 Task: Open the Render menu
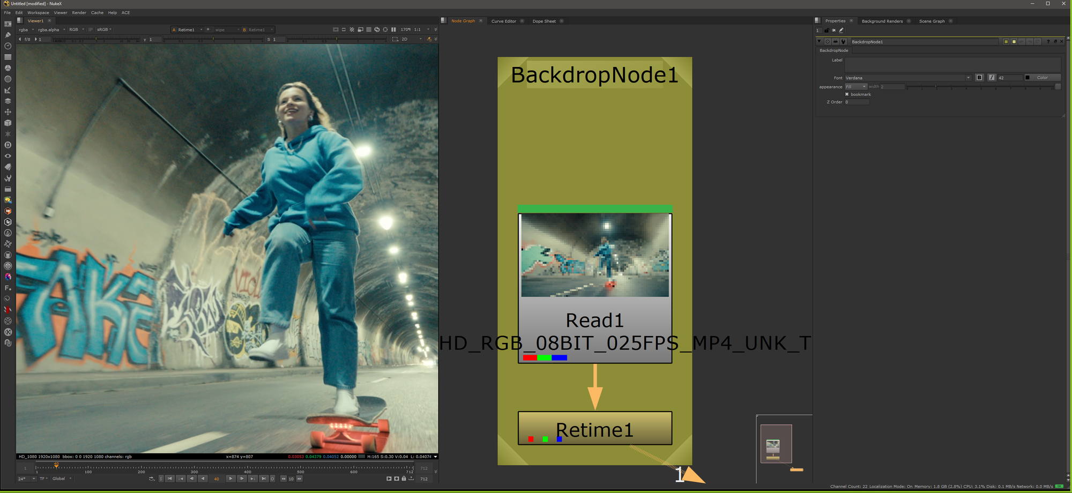click(x=79, y=12)
